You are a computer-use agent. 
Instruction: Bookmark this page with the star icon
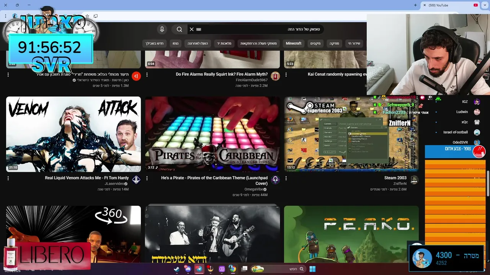[x=87, y=16]
